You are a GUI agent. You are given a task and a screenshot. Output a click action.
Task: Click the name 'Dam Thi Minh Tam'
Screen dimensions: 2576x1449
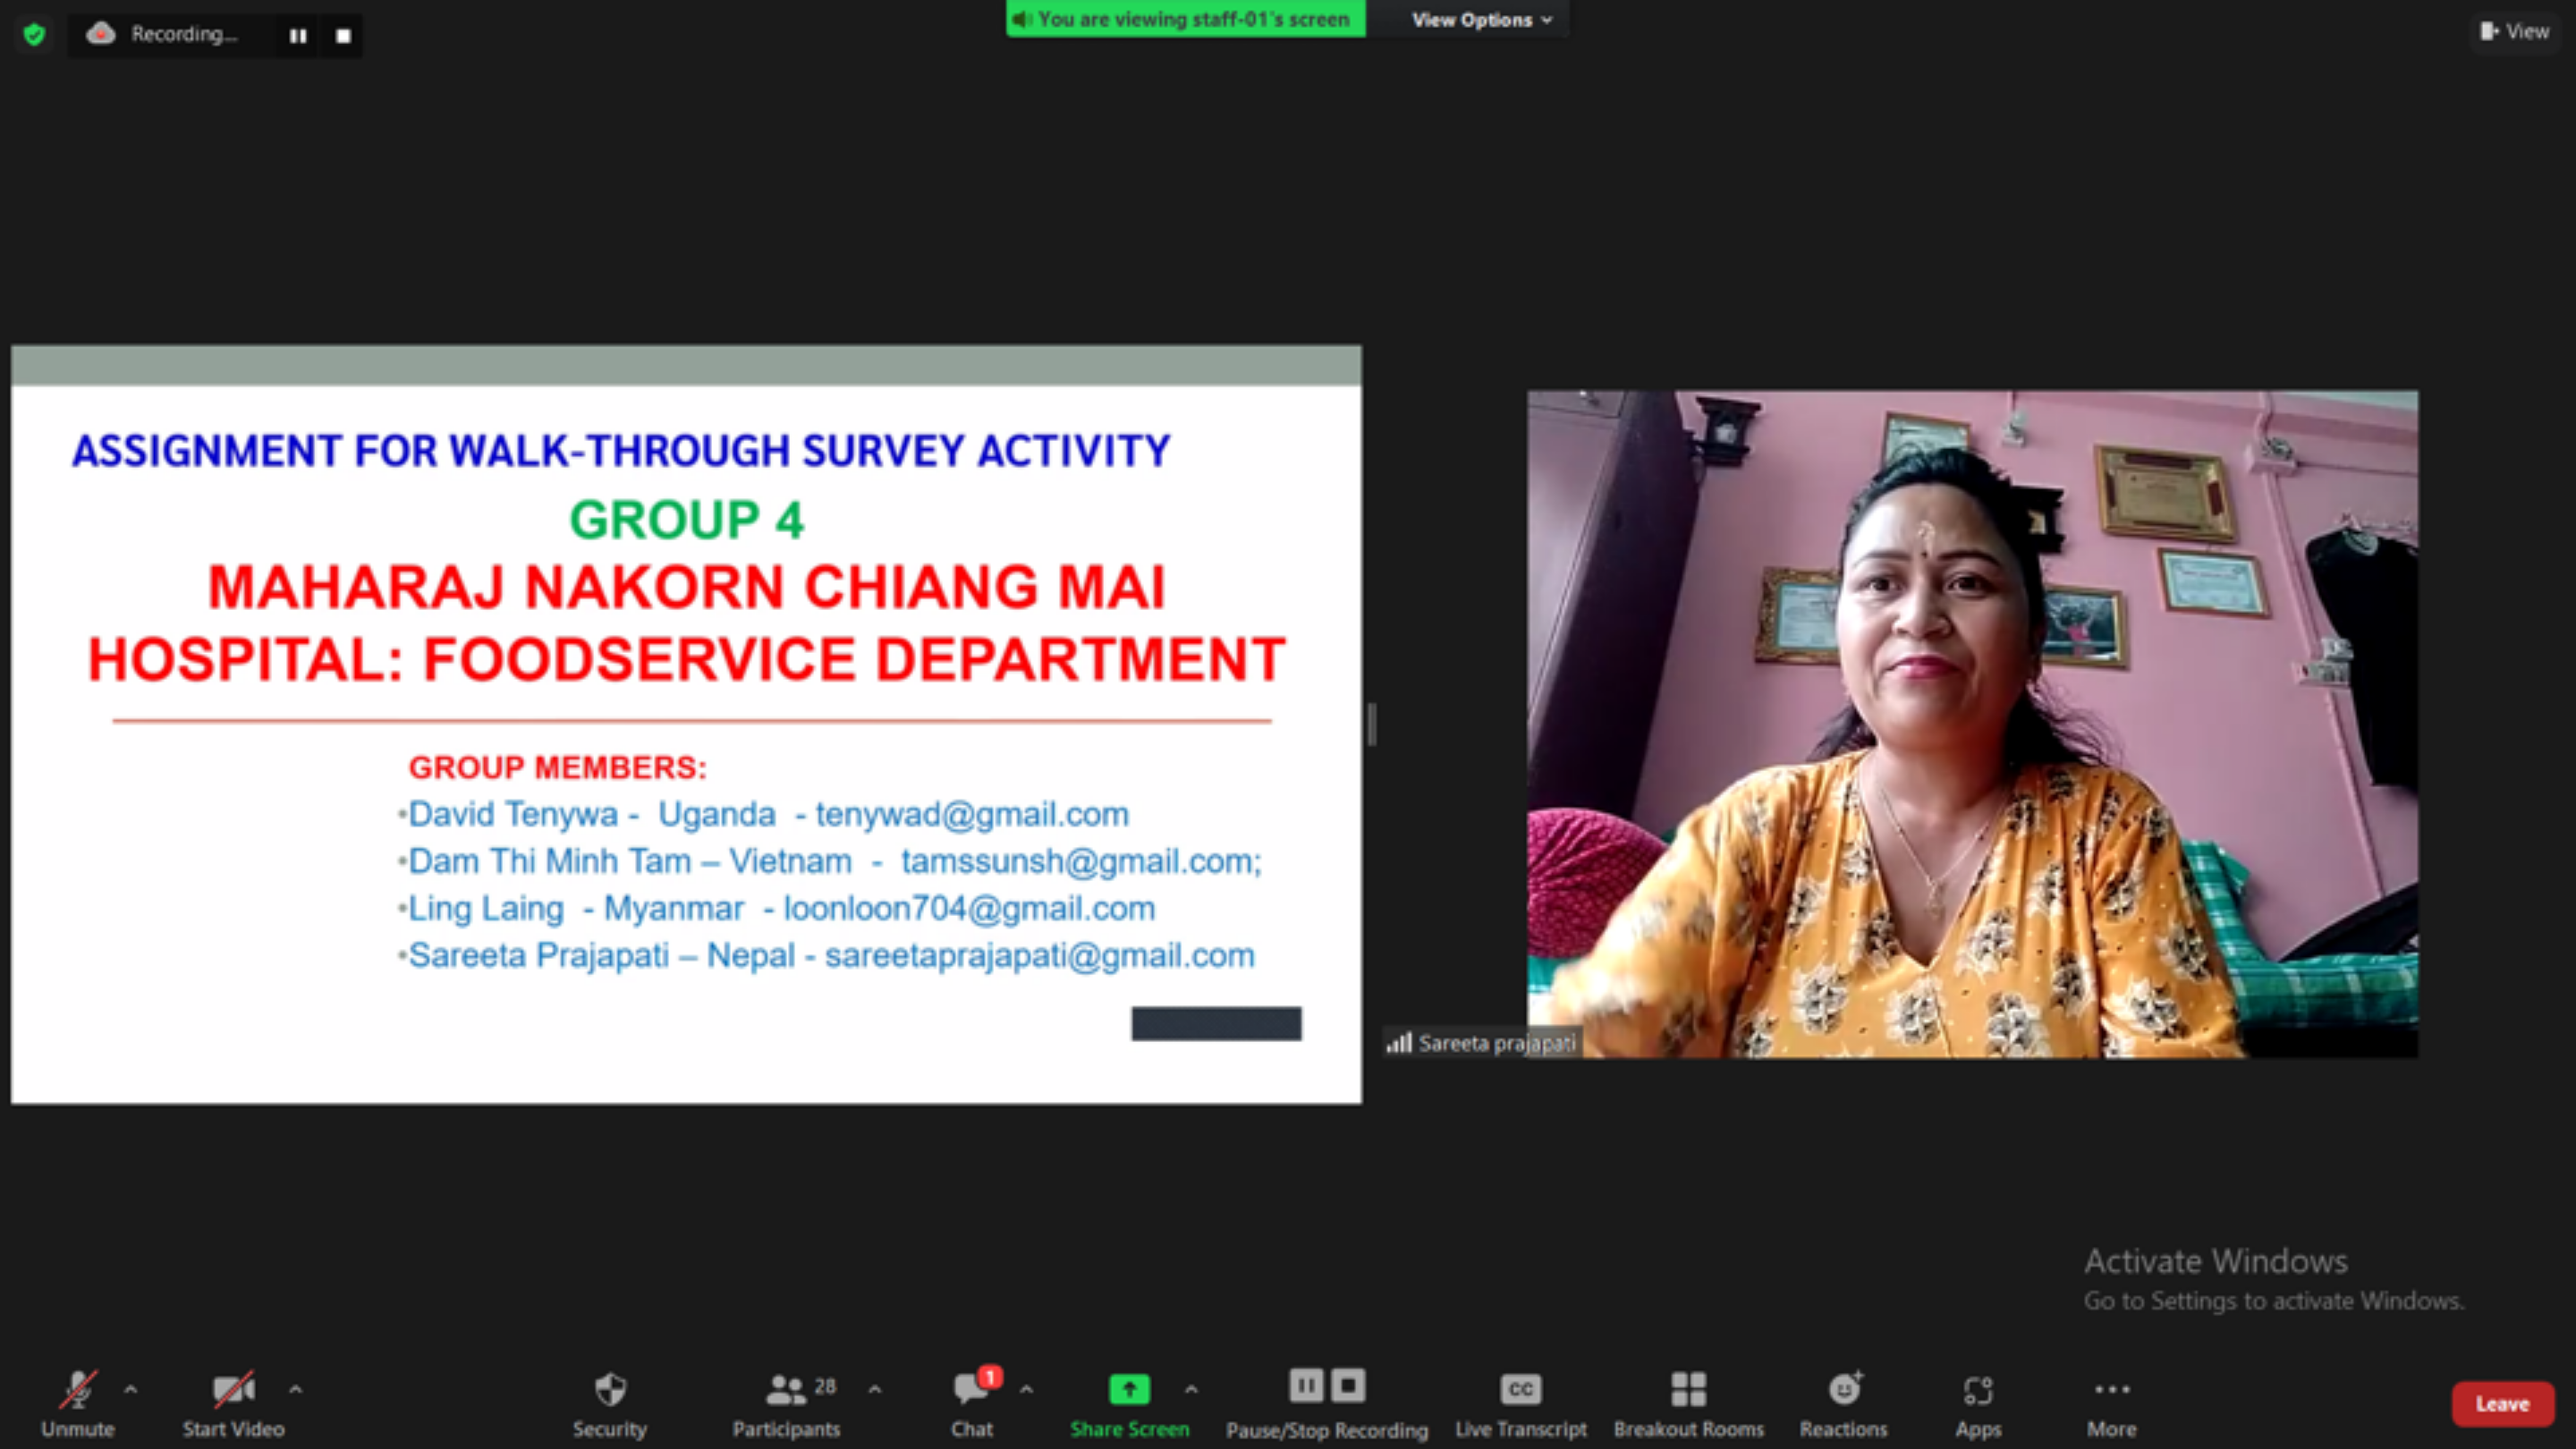pyautogui.click(x=549, y=861)
